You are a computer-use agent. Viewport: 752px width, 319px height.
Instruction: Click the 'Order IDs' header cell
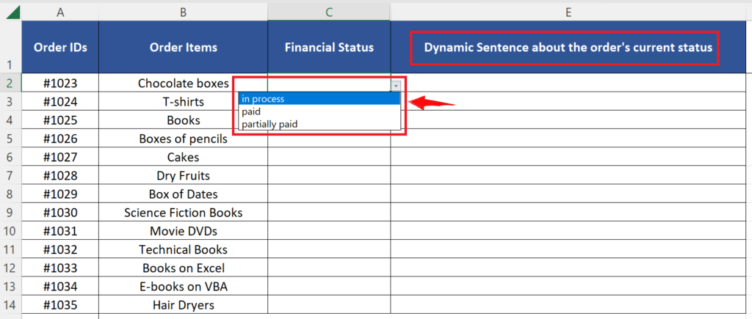[x=60, y=47]
